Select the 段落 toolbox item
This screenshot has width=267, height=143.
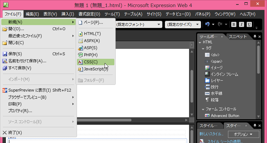click(x=212, y=100)
